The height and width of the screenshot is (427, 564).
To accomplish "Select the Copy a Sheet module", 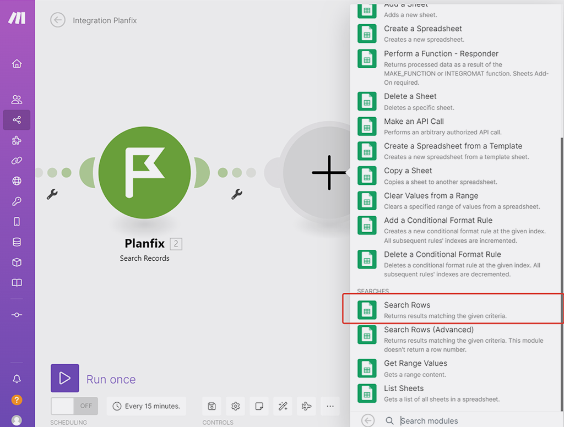I will [455, 176].
